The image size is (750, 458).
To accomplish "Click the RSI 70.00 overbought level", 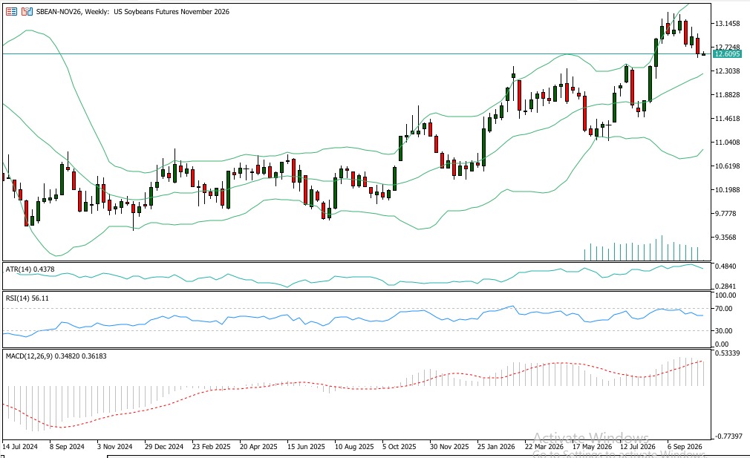I will (x=724, y=308).
